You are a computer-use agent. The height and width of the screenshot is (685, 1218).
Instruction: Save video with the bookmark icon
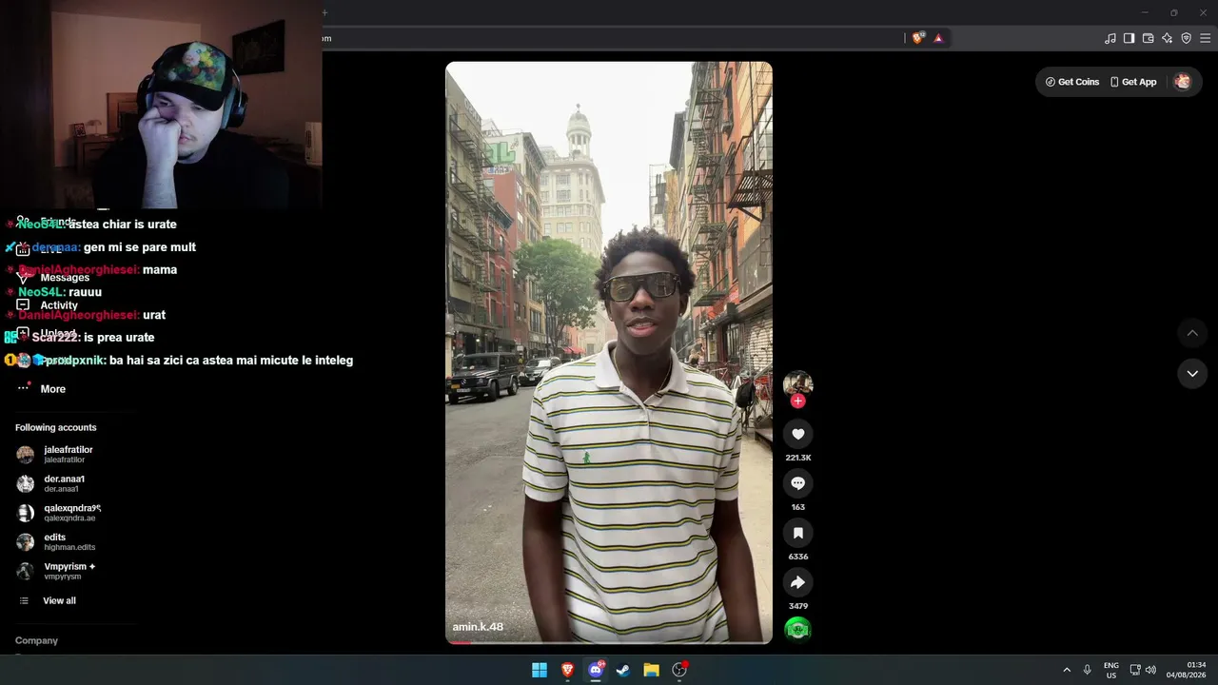pos(797,533)
